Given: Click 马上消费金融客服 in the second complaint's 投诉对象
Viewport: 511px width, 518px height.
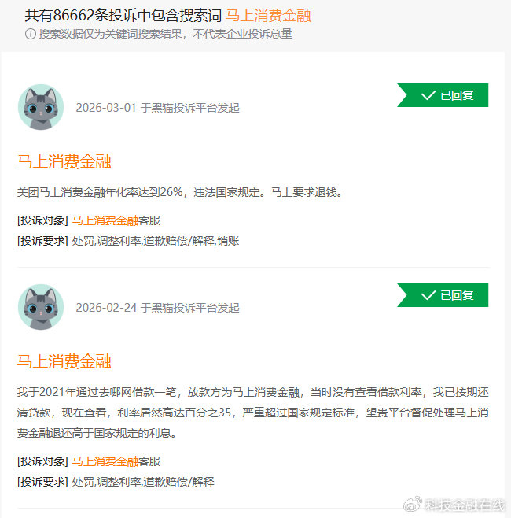Looking at the screenshot, I should (x=116, y=461).
